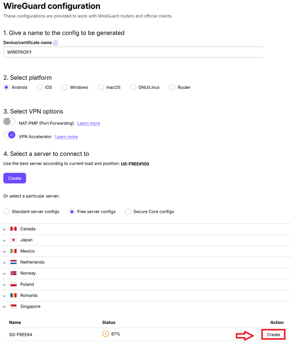This screenshot has height=346, width=302.
Task: Click the Netherlands flag icon
Action: (13, 262)
